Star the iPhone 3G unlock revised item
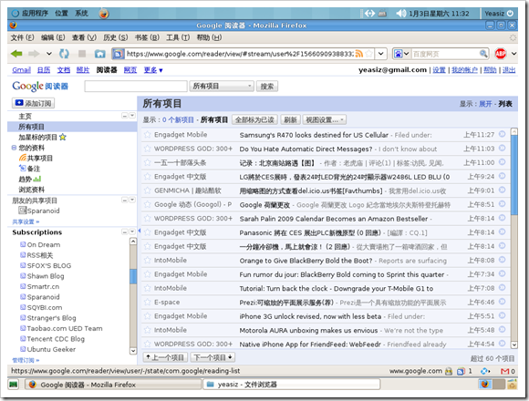This screenshot has height=401, width=529. pyautogui.click(x=147, y=316)
